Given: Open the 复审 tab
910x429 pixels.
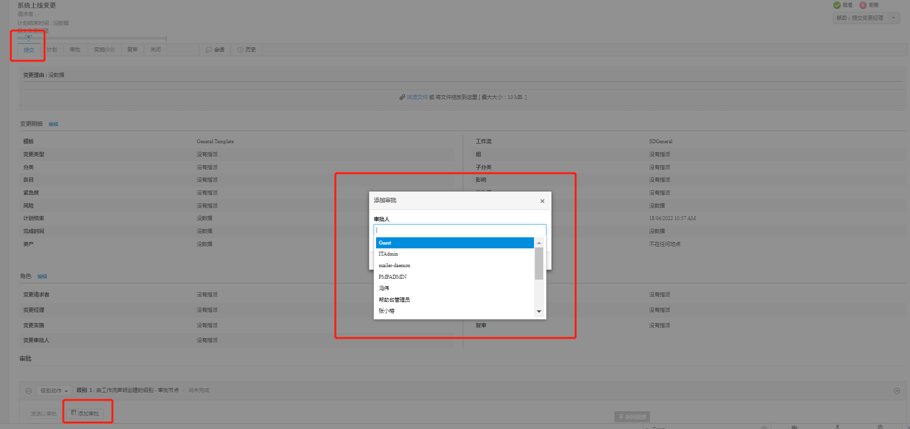Looking at the screenshot, I should pyautogui.click(x=132, y=50).
